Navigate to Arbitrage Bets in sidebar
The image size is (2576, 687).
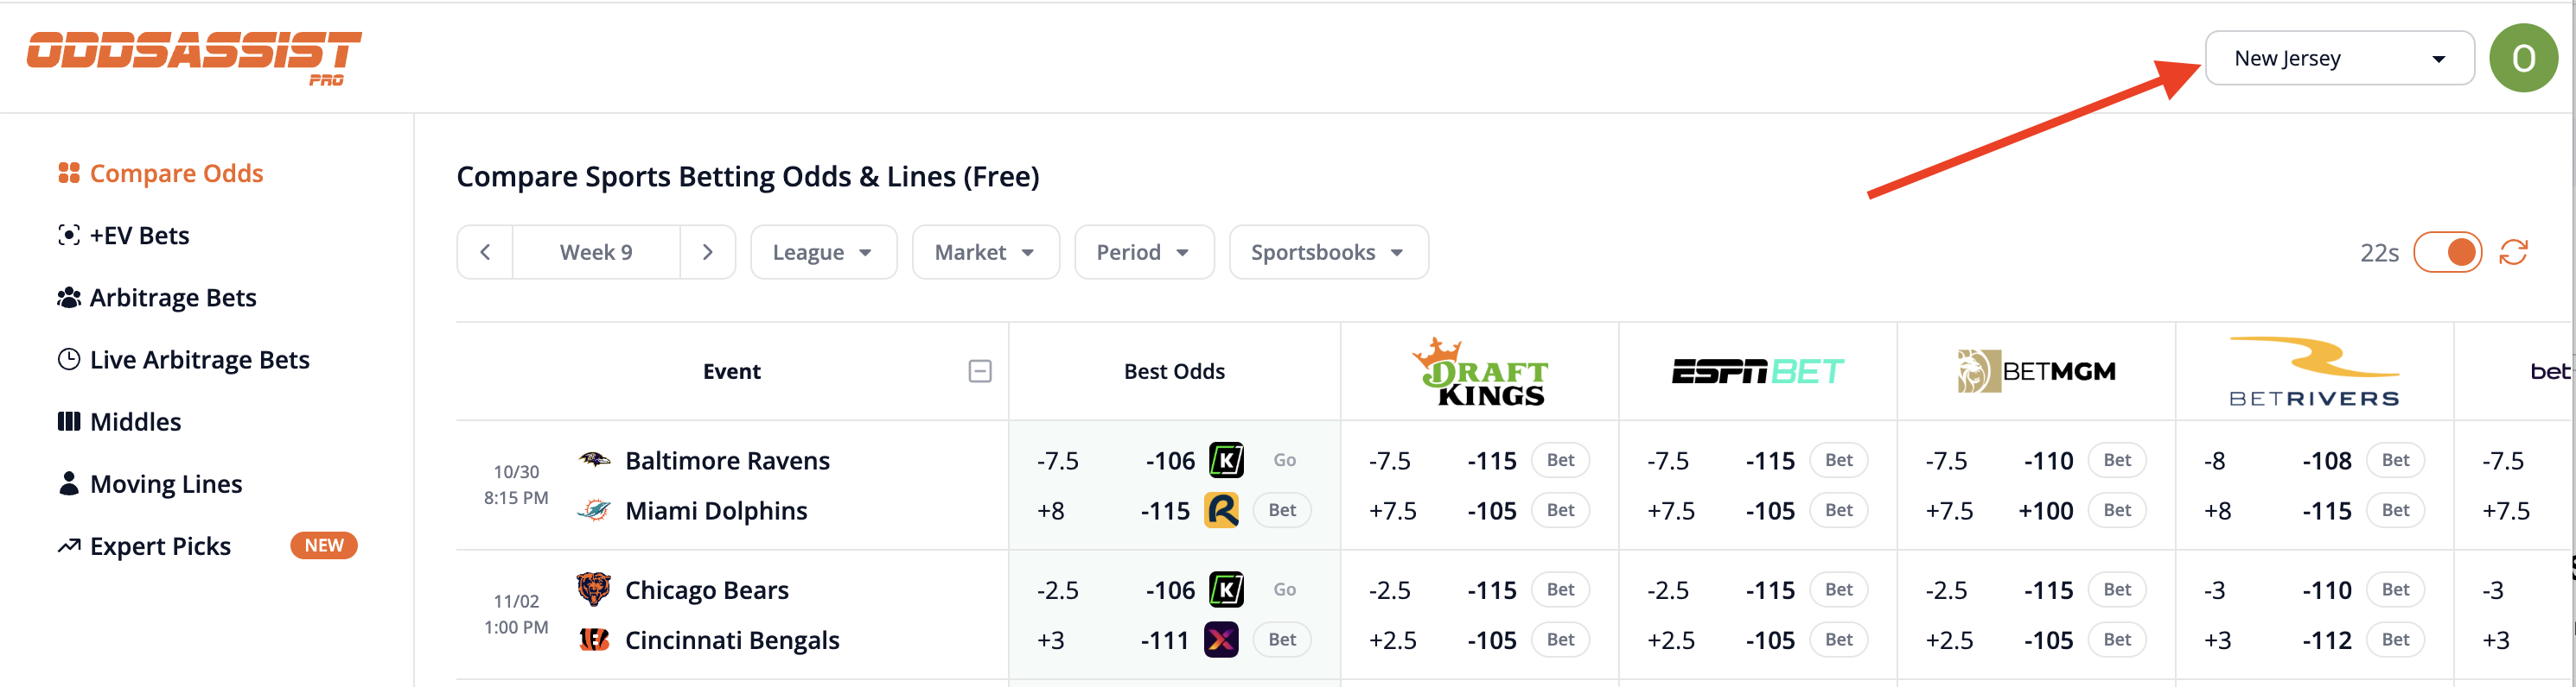[x=172, y=298]
